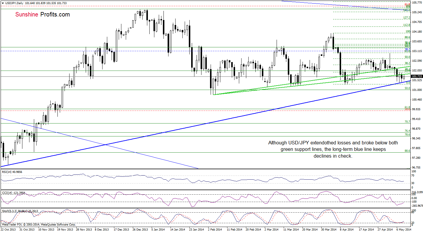Click the CCI(14) -121.3954 indicator label

coord(13,192)
